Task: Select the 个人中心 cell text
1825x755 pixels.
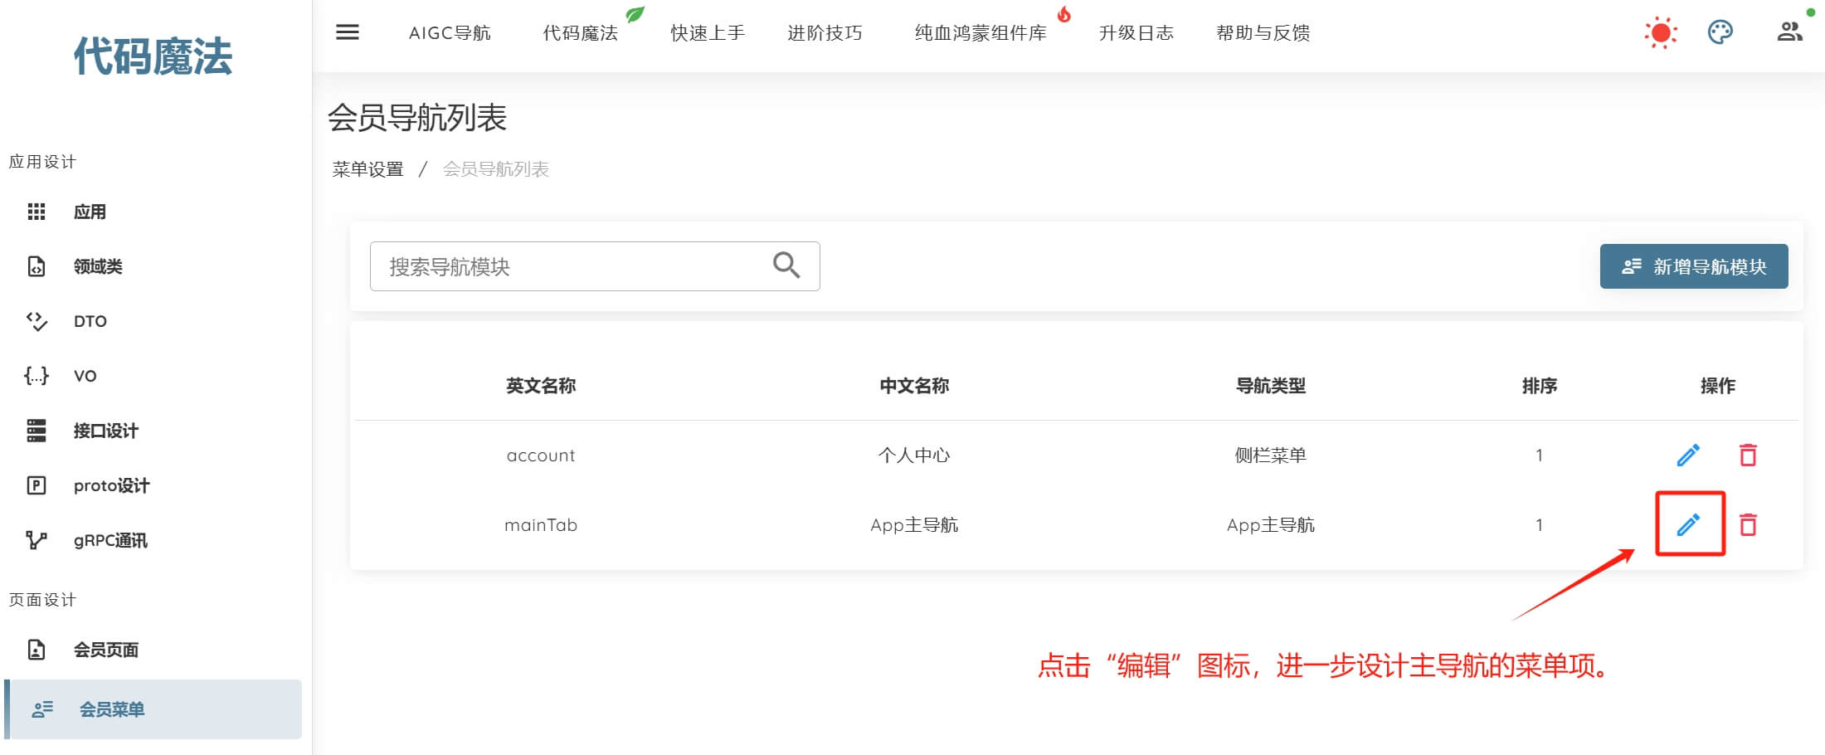Action: 914,455
